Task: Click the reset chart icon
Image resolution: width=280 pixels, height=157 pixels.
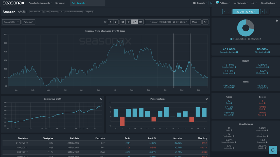Action: click(x=205, y=22)
